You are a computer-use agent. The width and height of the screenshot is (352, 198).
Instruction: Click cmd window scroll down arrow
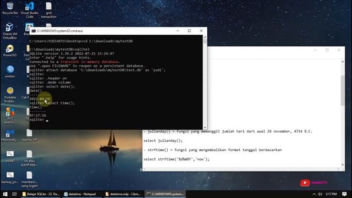pyautogui.click(x=205, y=127)
